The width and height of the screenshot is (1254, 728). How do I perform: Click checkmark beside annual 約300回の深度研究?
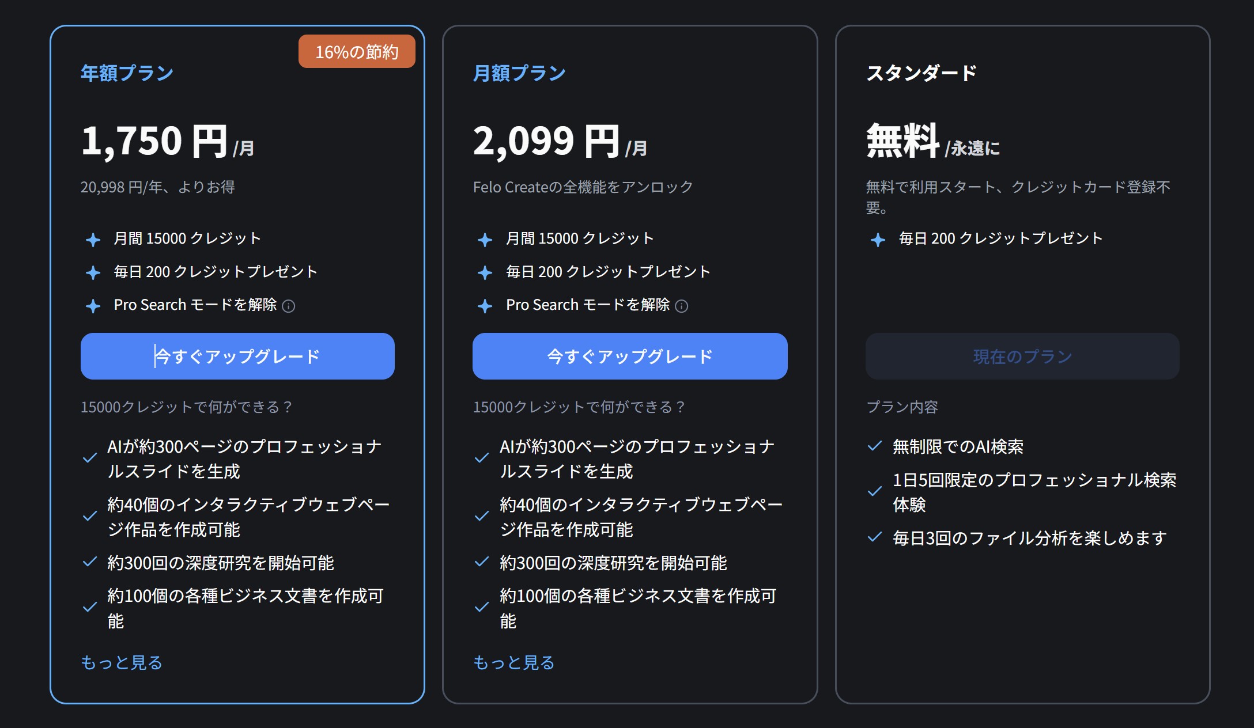pyautogui.click(x=90, y=562)
